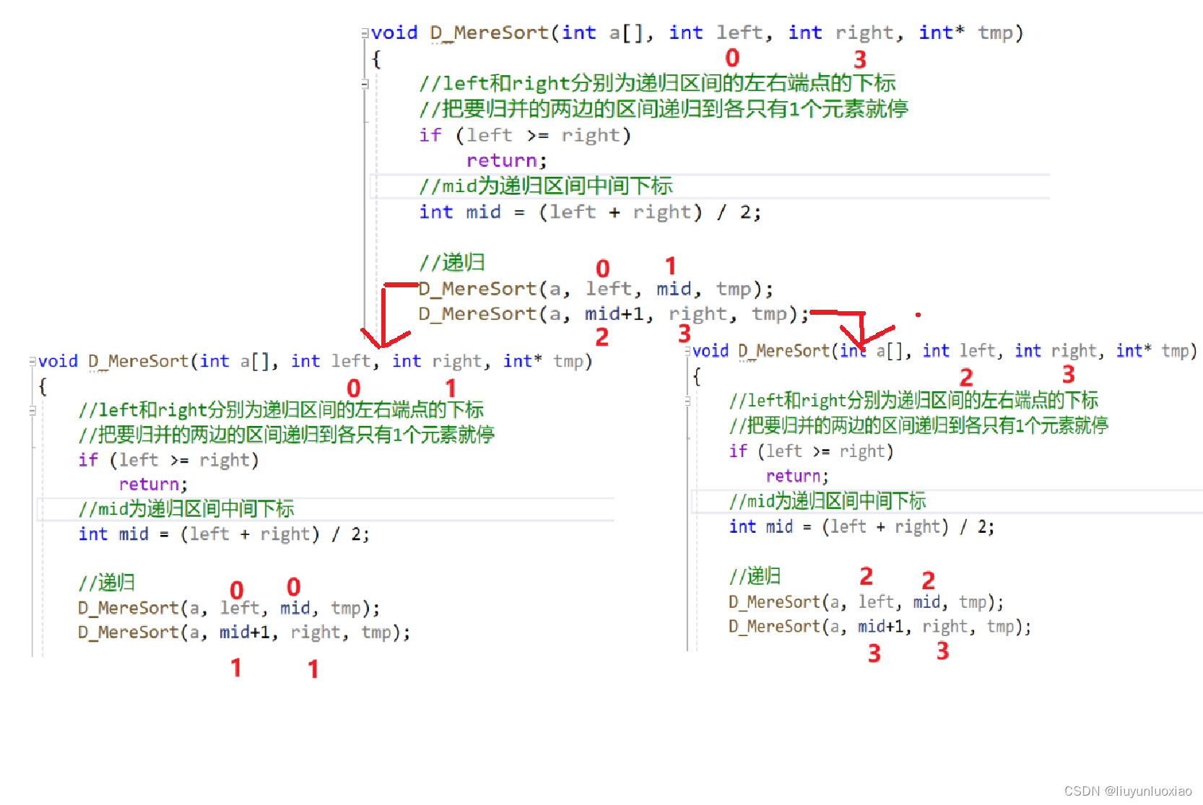Collapse the comment block in the lower-left snippet
This screenshot has width=1203, height=805.
32,410
